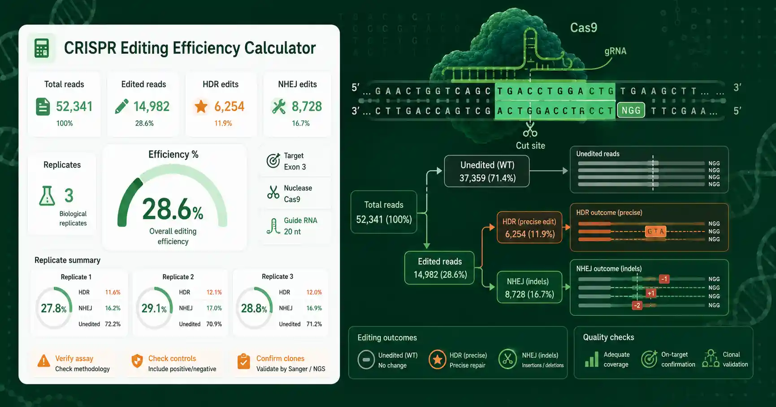The height and width of the screenshot is (407, 776).
Task: Click the NGG PAM box on the DNA strand
Action: pos(631,110)
